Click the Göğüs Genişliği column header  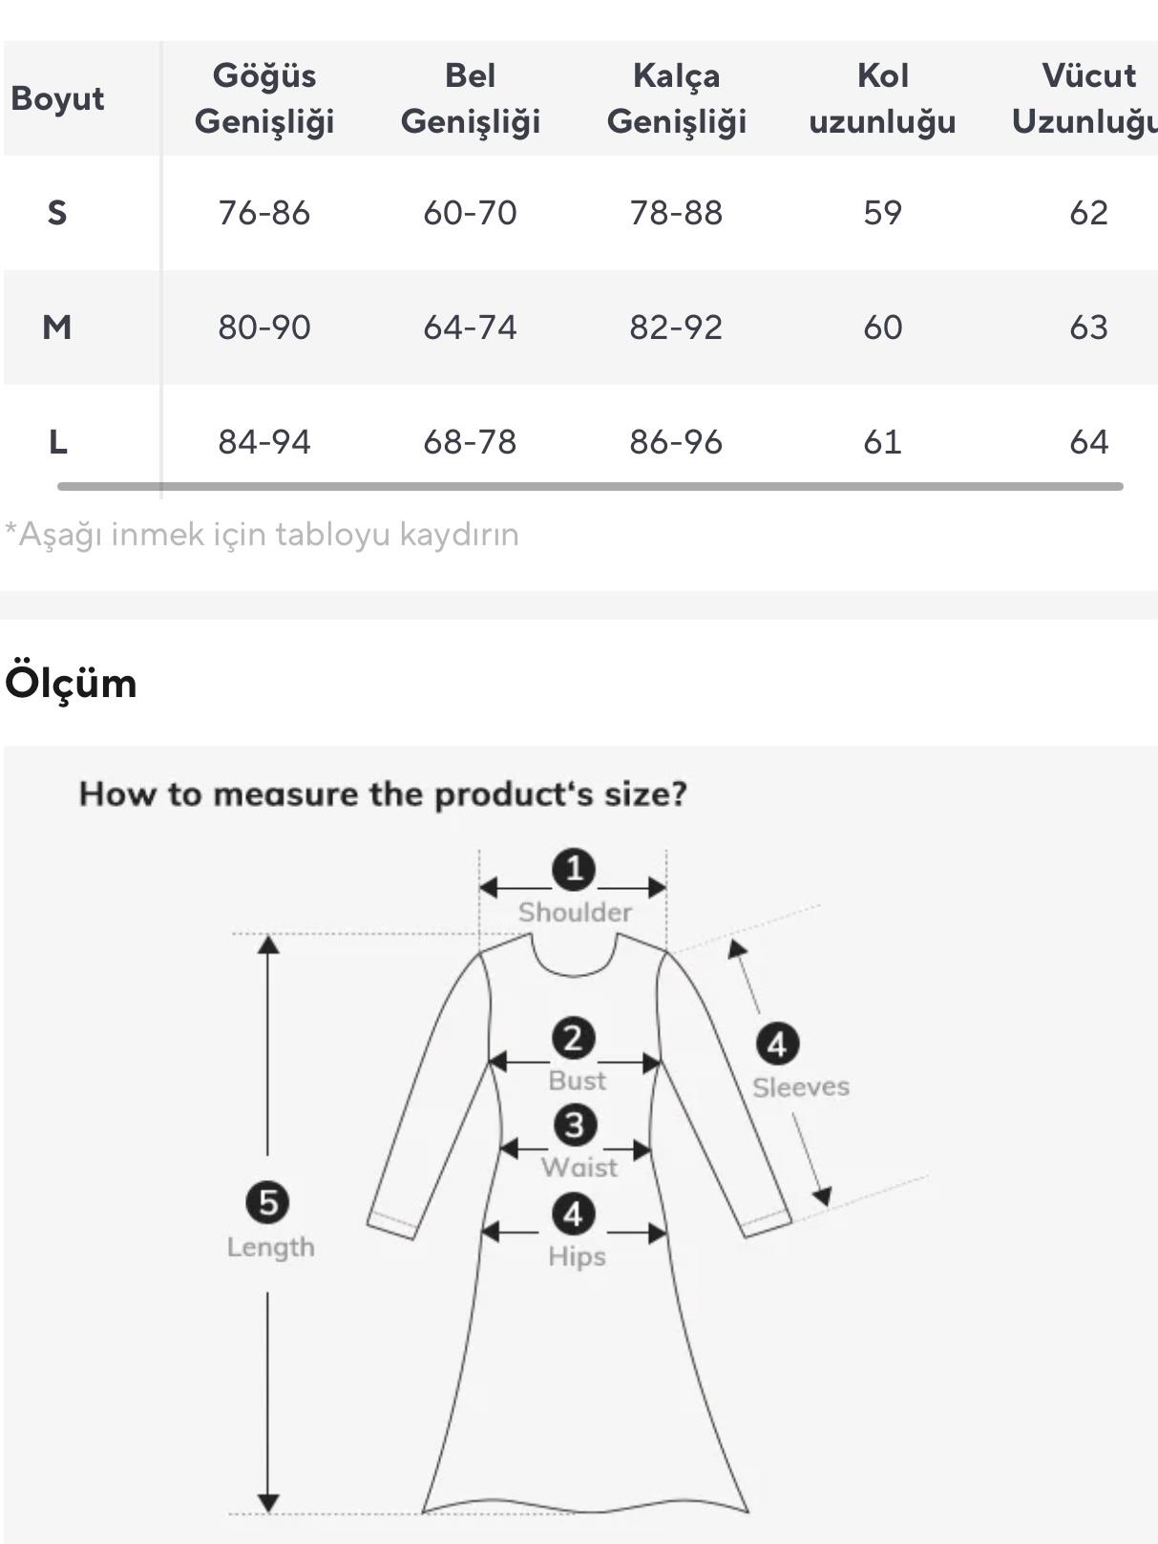click(x=264, y=98)
